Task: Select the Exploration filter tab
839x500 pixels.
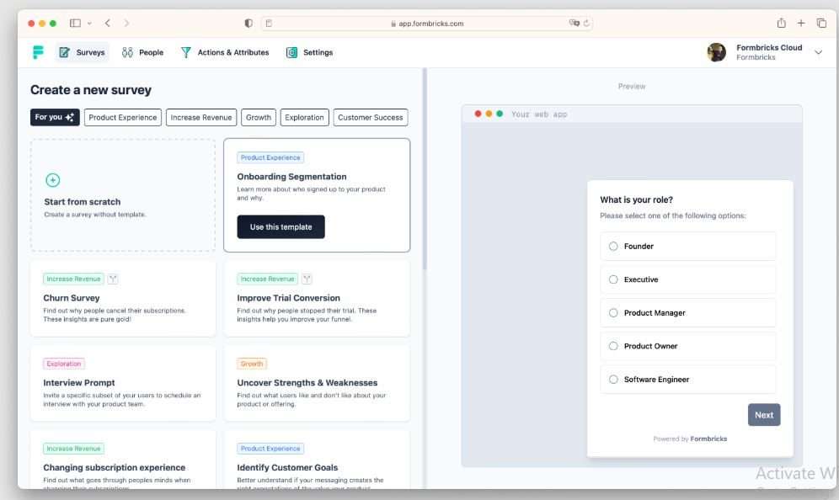Action: click(x=304, y=117)
